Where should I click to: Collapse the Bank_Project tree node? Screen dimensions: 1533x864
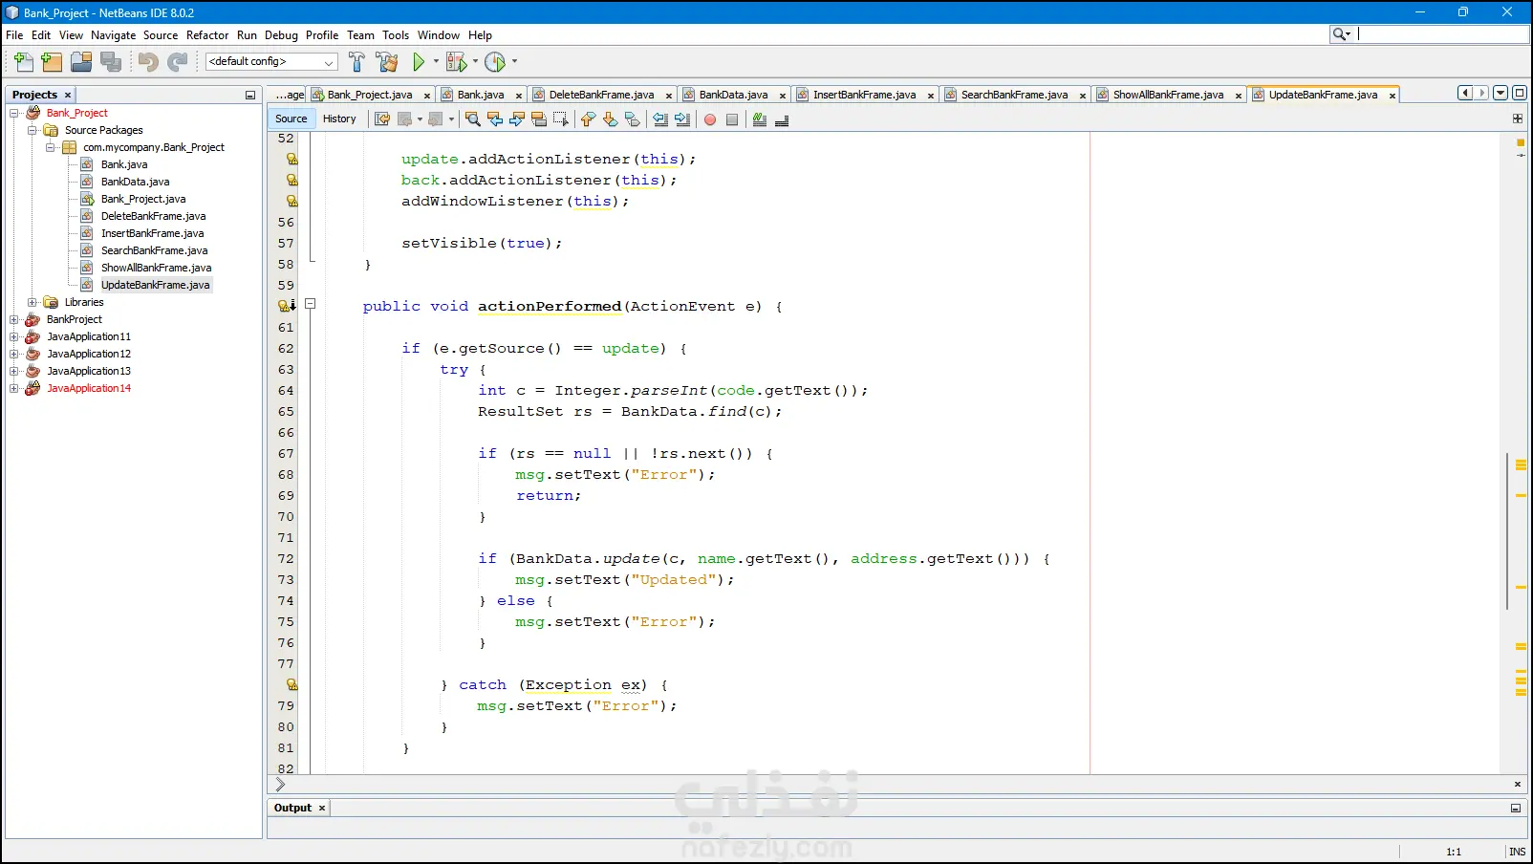click(x=14, y=113)
